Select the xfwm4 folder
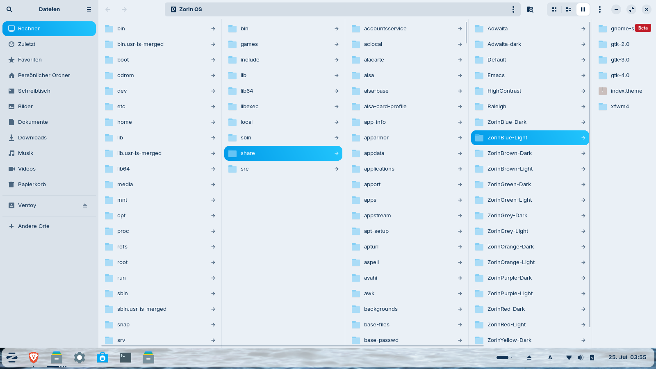This screenshot has height=369, width=656. coord(625,107)
